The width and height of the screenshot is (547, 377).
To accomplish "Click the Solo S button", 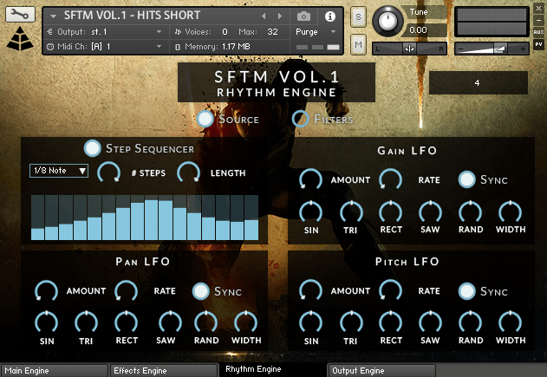I will [359, 17].
